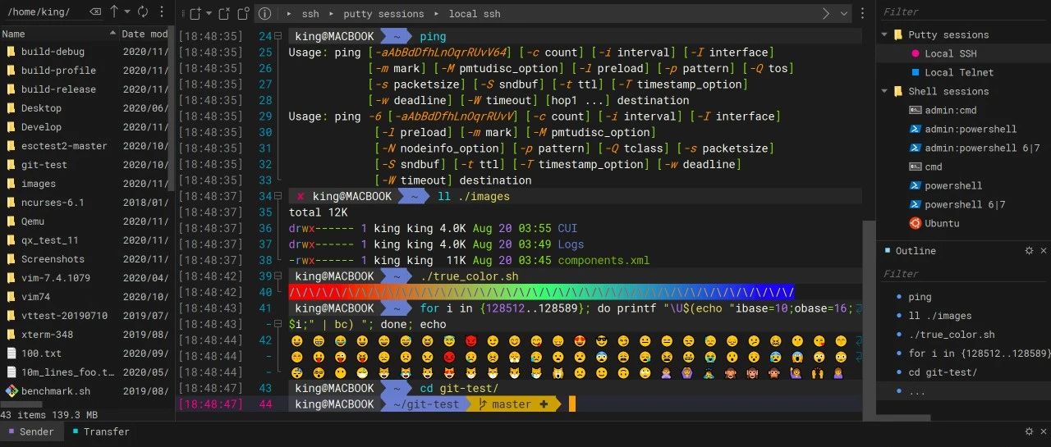
Task: Open dropdown next to up-directory arrow
Action: pos(126,12)
